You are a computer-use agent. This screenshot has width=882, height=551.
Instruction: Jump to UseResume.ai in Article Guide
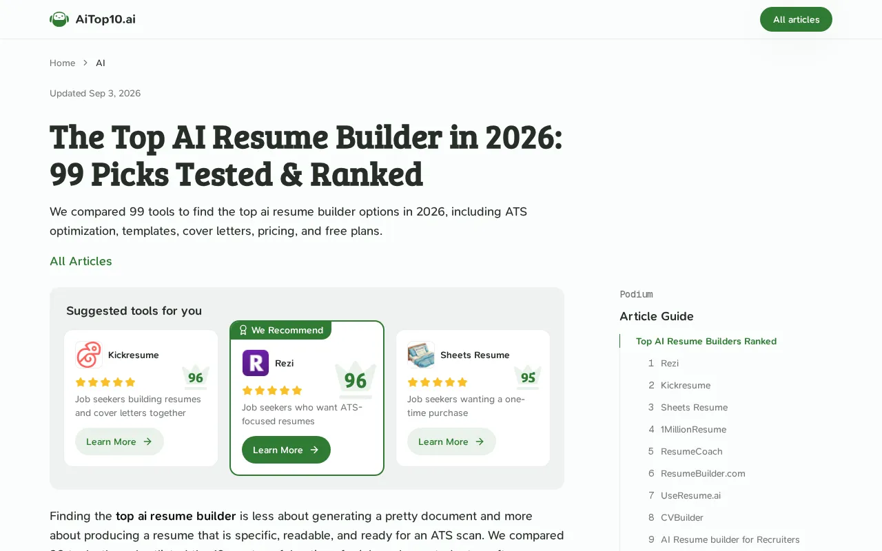pos(690,495)
